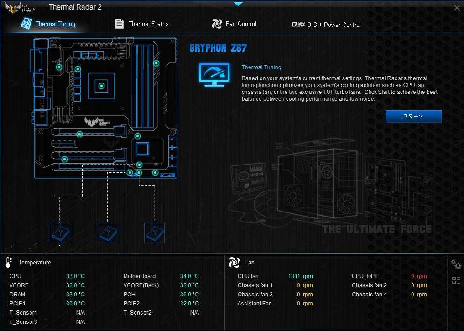Click the TUF Ultimate Force logo
Viewport: 464px width, 331px height.
(20, 8)
